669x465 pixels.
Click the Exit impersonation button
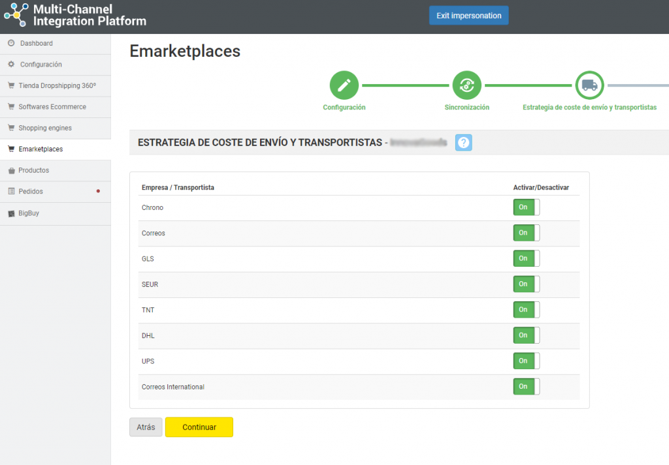coord(468,16)
